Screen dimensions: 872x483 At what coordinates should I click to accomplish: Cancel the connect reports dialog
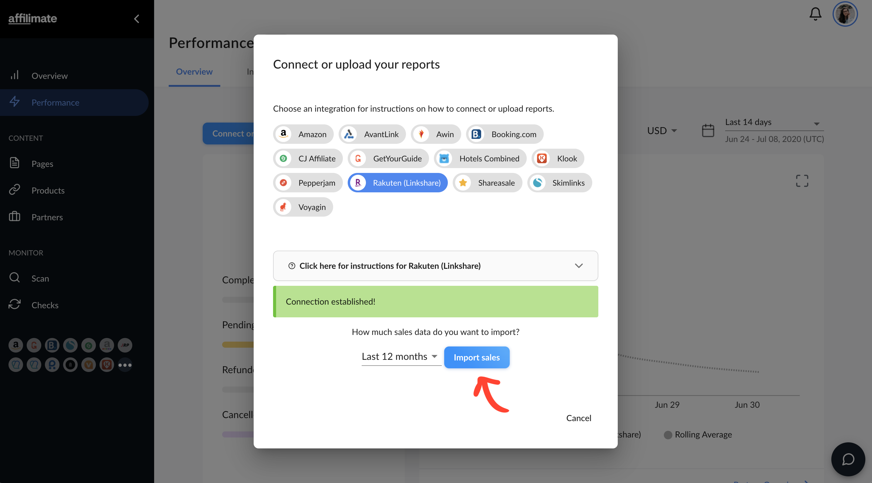579,418
